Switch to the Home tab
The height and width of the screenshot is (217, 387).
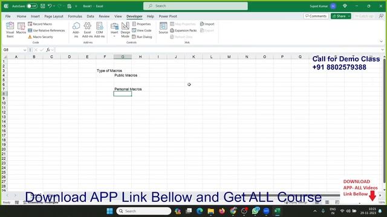click(x=21, y=16)
